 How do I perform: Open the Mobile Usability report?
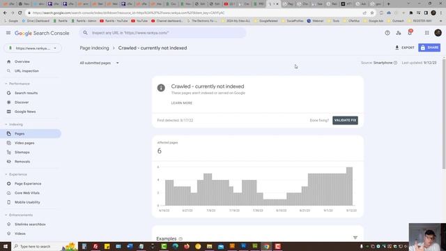coord(27,202)
